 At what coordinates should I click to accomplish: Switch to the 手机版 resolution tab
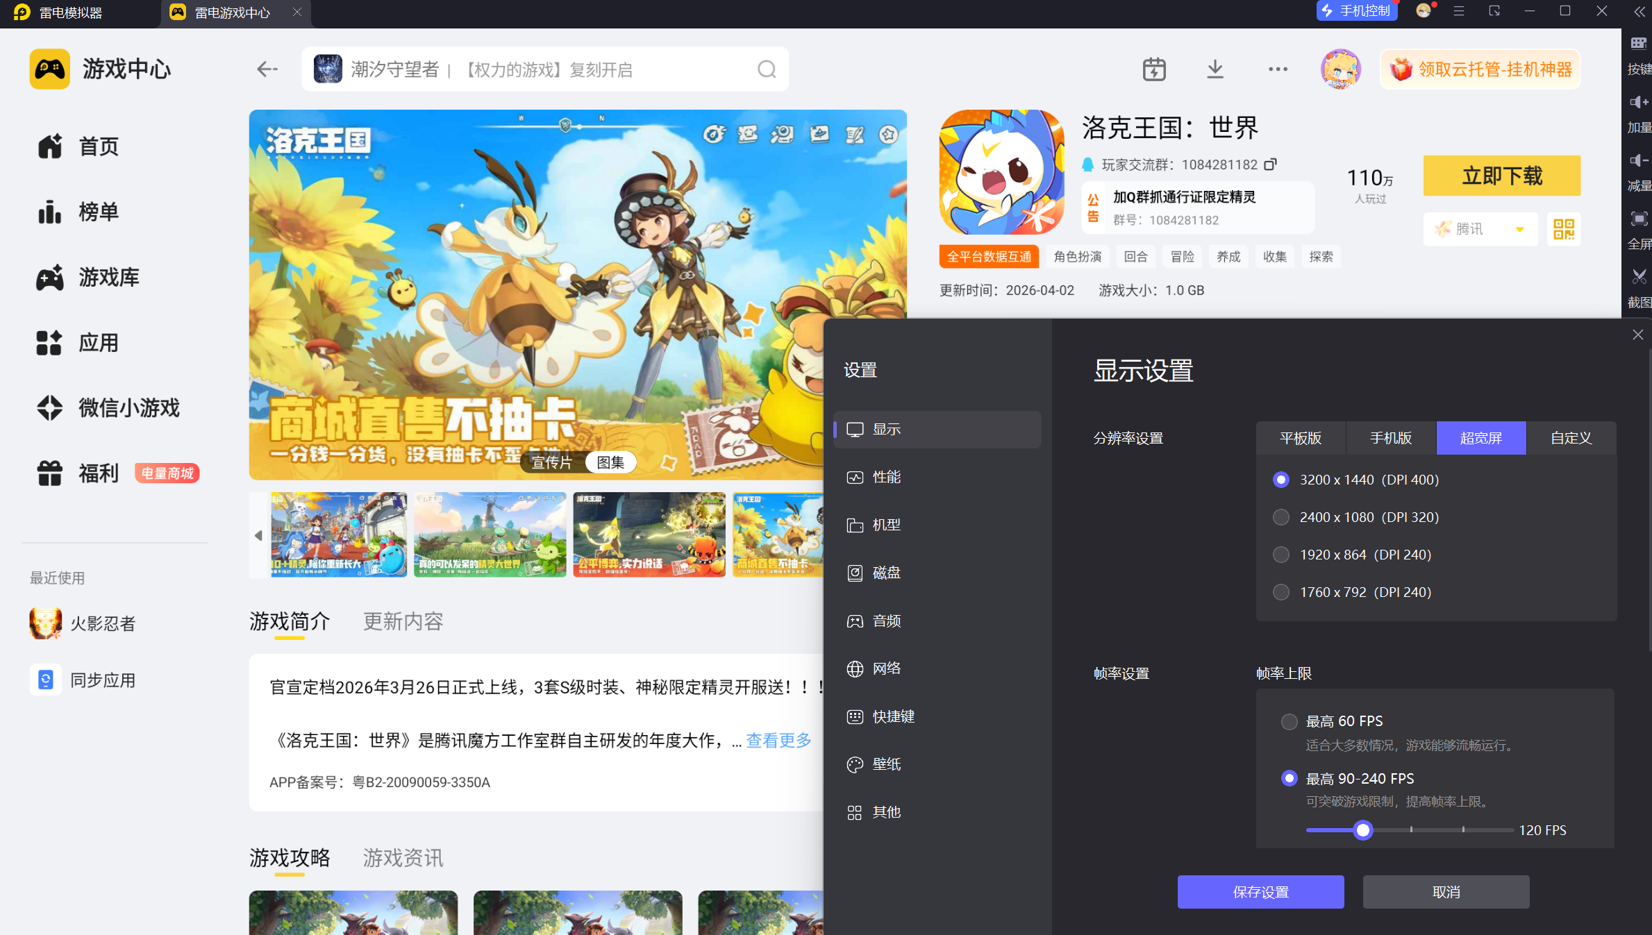tap(1390, 438)
